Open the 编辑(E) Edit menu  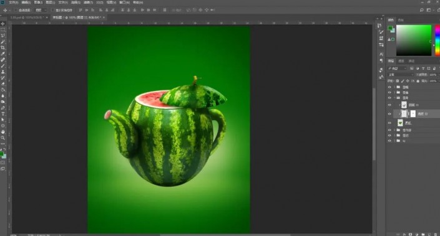click(26, 2)
